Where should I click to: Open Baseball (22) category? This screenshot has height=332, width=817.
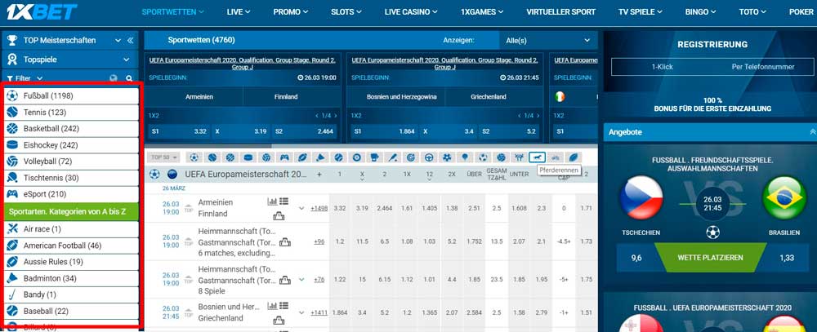tap(72, 311)
